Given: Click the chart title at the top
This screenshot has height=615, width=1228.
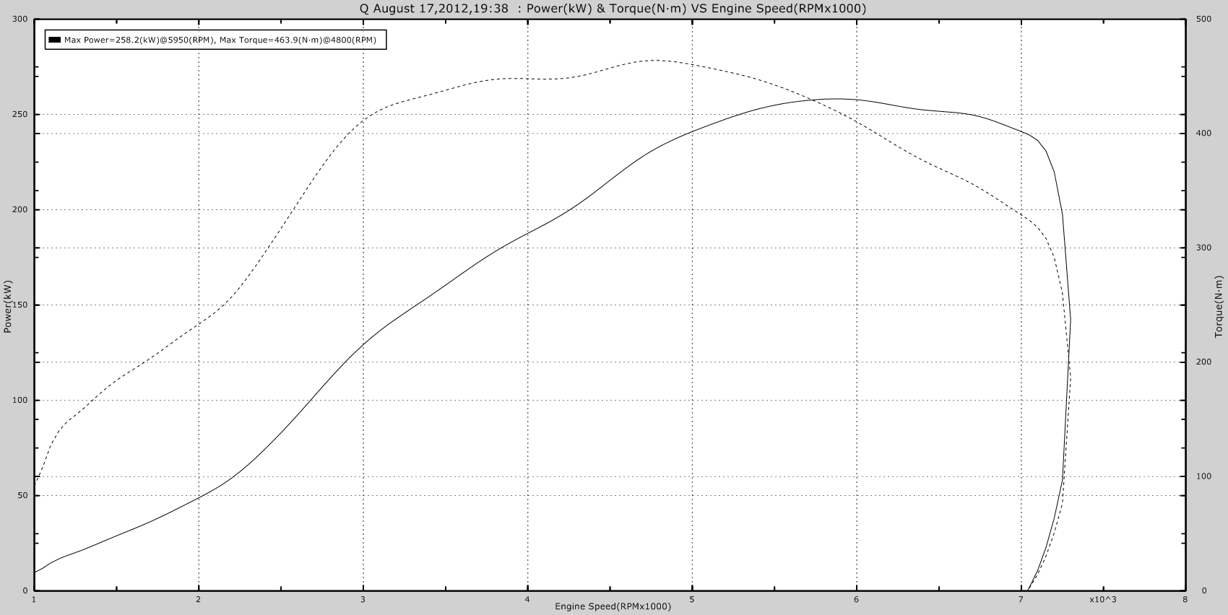Looking at the screenshot, I should coord(613,9).
